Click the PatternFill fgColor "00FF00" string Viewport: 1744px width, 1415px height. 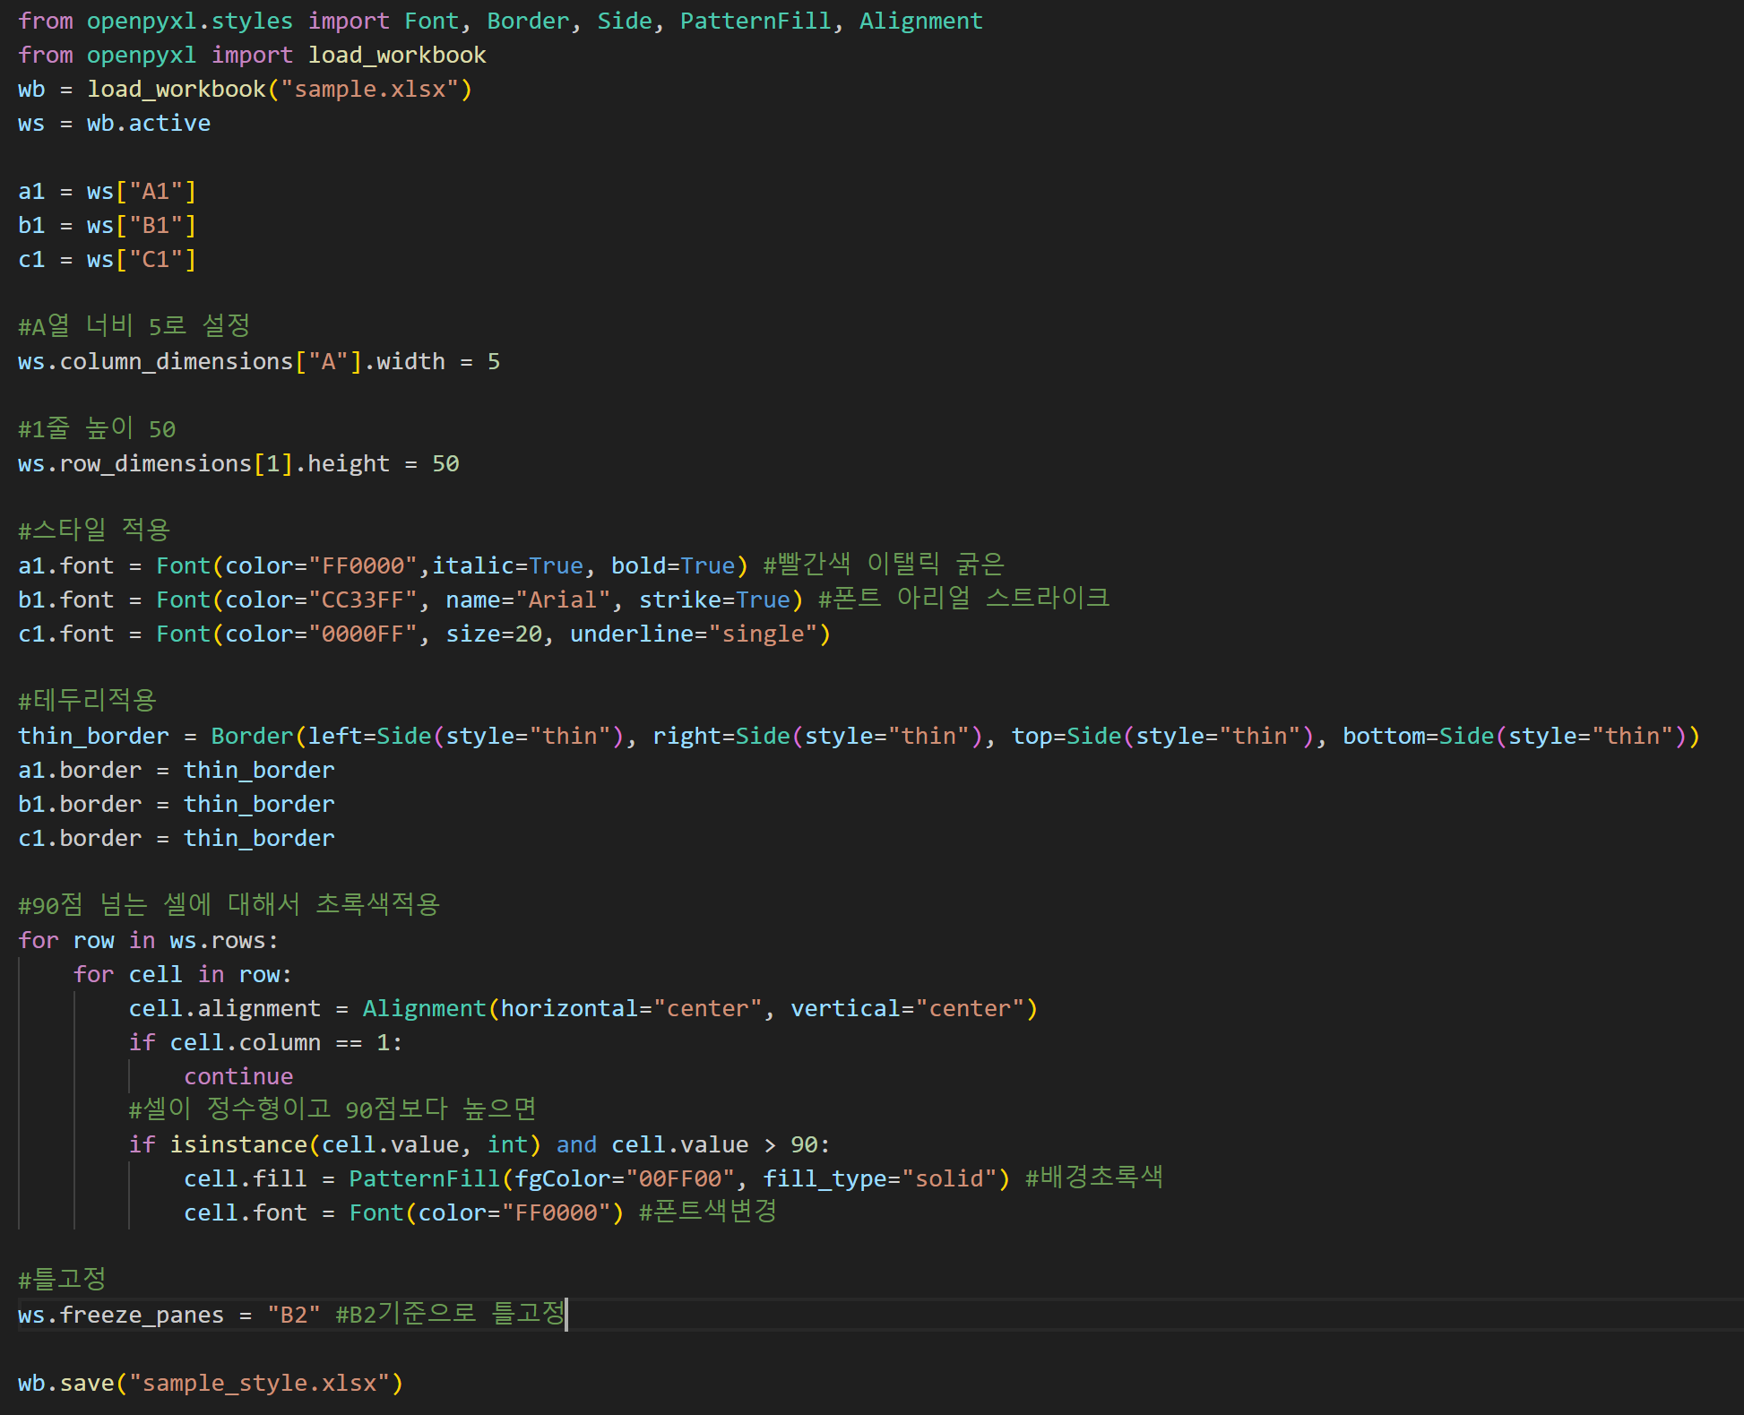click(x=679, y=1179)
